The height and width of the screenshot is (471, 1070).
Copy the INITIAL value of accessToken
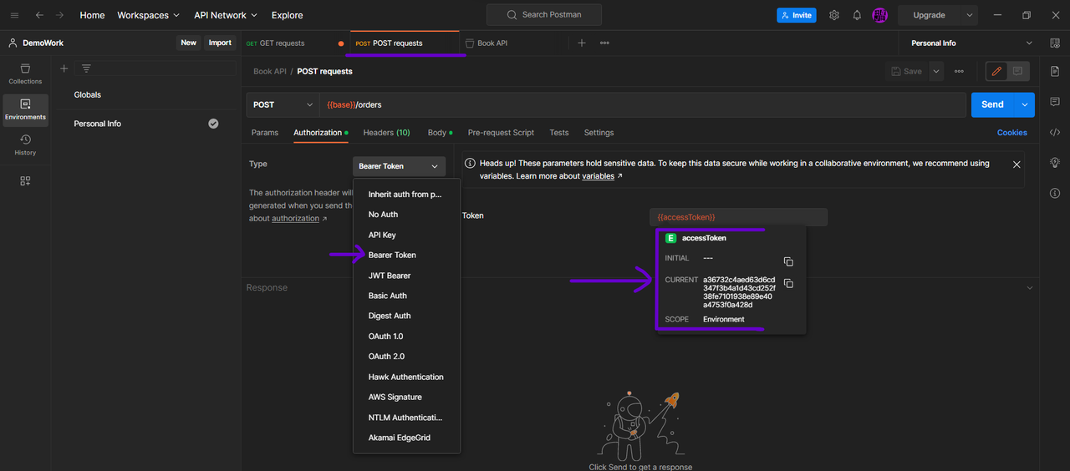click(x=788, y=261)
